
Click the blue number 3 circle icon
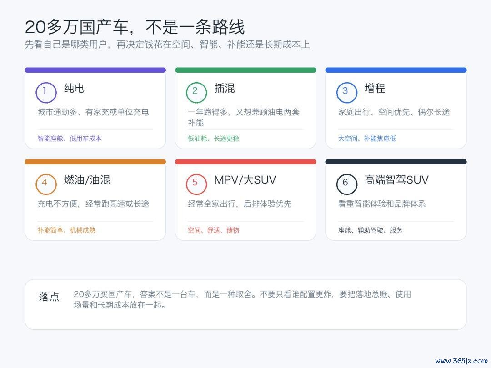pyautogui.click(x=346, y=92)
